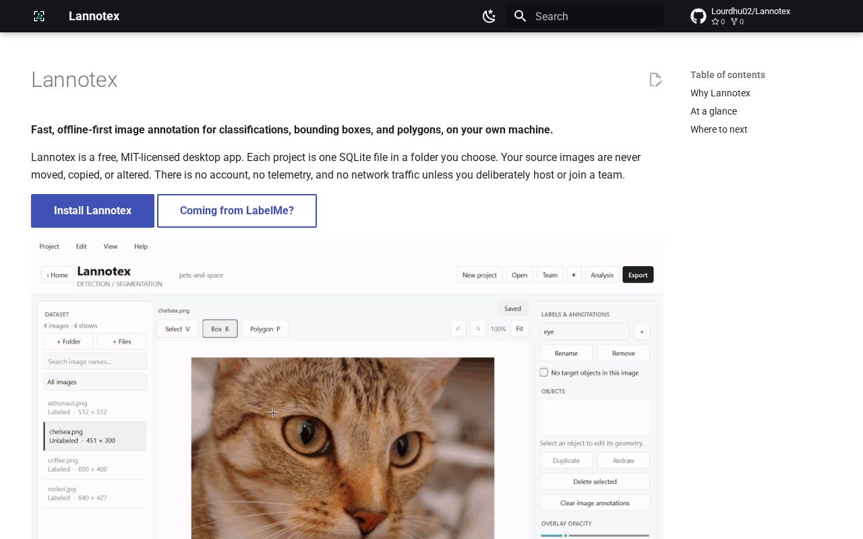Open the All images filter dropdown

coord(95,382)
